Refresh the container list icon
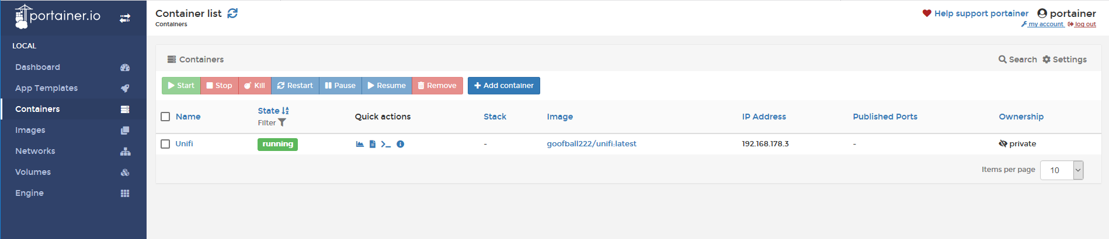 coord(232,13)
